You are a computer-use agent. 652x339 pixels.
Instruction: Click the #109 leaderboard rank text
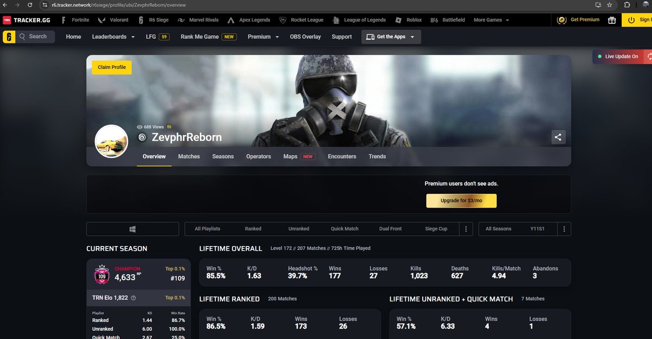pyautogui.click(x=179, y=278)
